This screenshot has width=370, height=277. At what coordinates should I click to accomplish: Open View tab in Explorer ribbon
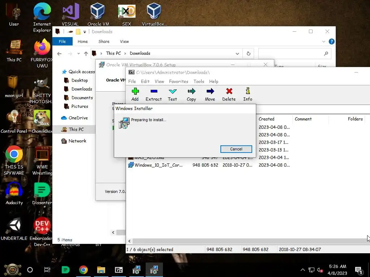click(124, 41)
